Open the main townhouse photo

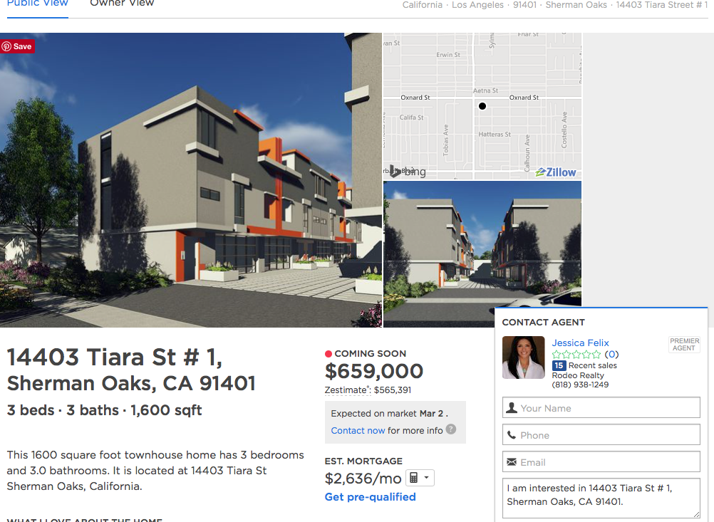click(x=191, y=179)
